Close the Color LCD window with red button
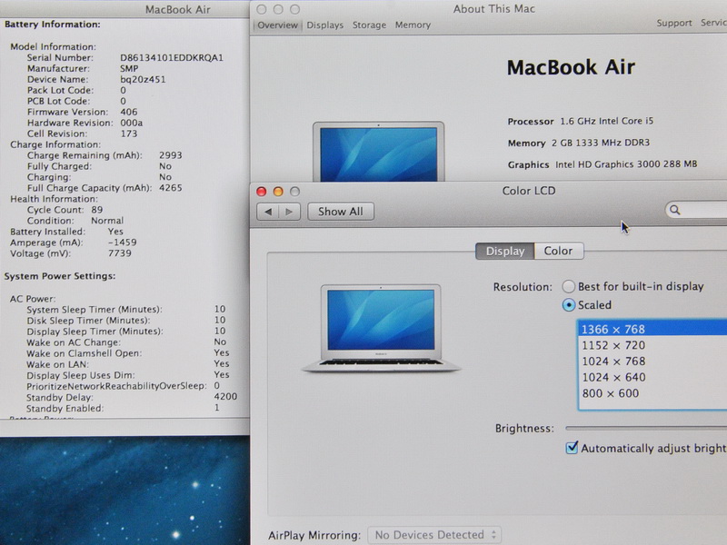This screenshot has width=727, height=545. 262,192
